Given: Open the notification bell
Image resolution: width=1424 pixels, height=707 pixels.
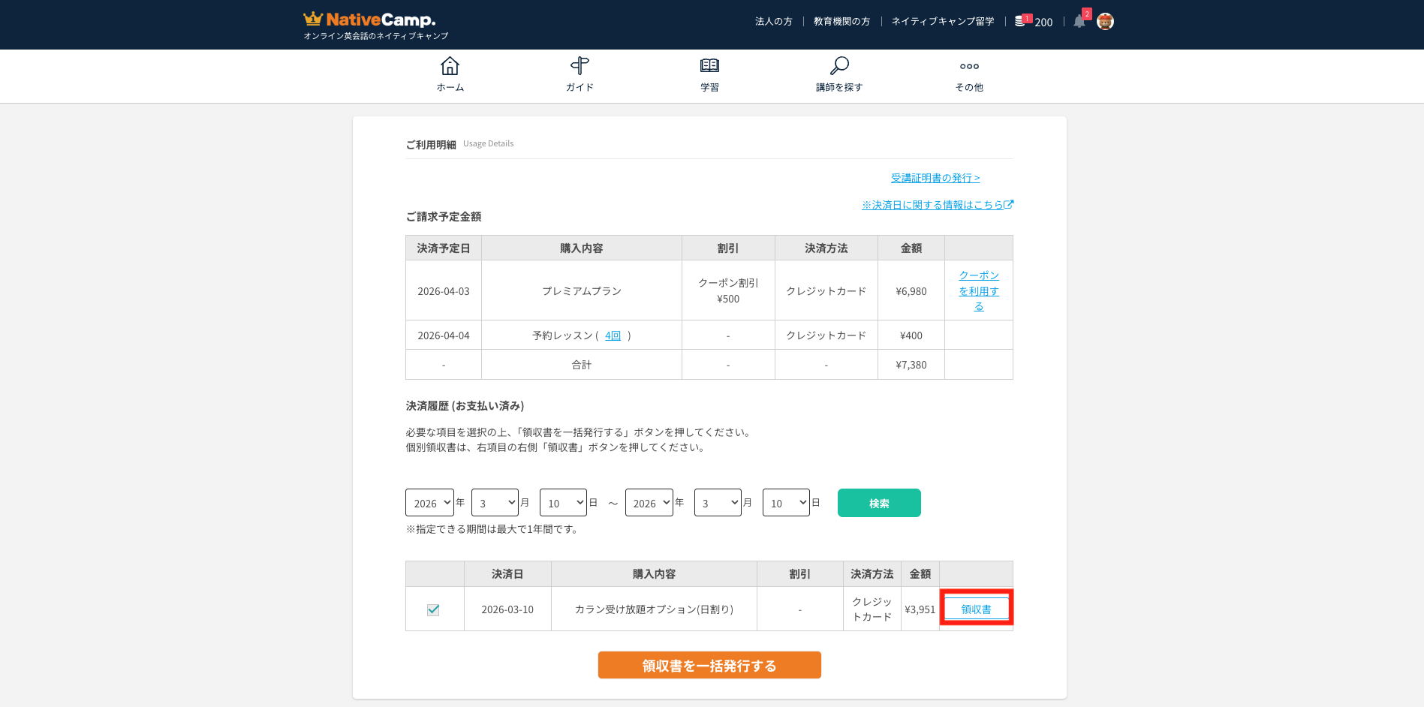Looking at the screenshot, I should 1079,22.
